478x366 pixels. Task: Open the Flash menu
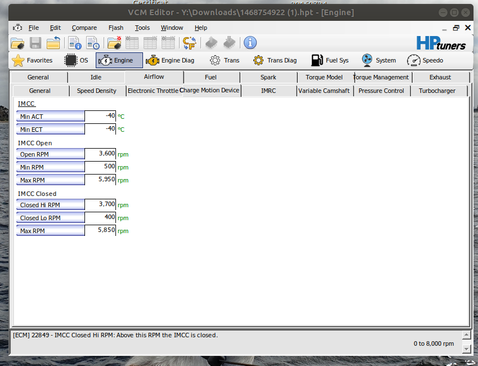coord(116,28)
